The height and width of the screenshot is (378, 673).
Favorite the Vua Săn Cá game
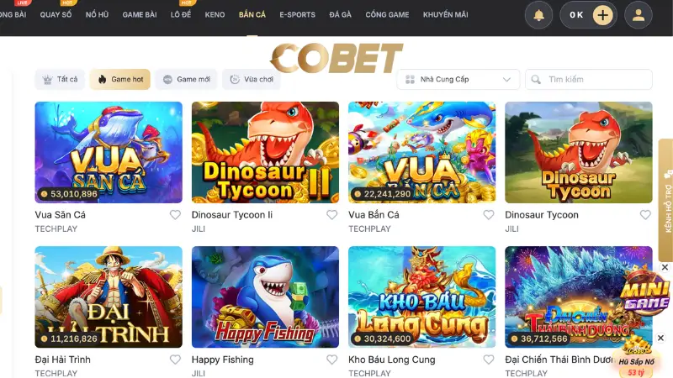tap(175, 215)
